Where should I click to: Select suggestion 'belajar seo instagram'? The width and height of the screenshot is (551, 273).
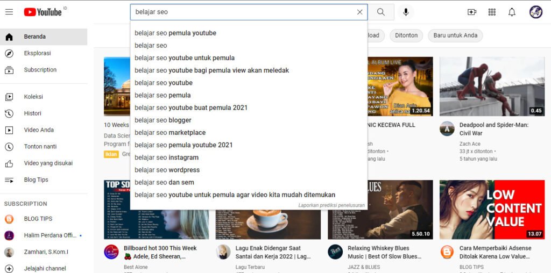click(249, 157)
